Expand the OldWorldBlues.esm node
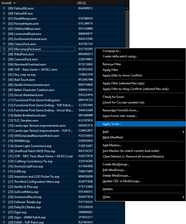 (4, 29)
